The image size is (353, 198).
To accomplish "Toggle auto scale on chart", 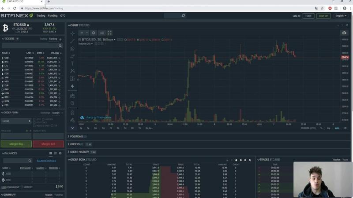I will [x=337, y=128].
